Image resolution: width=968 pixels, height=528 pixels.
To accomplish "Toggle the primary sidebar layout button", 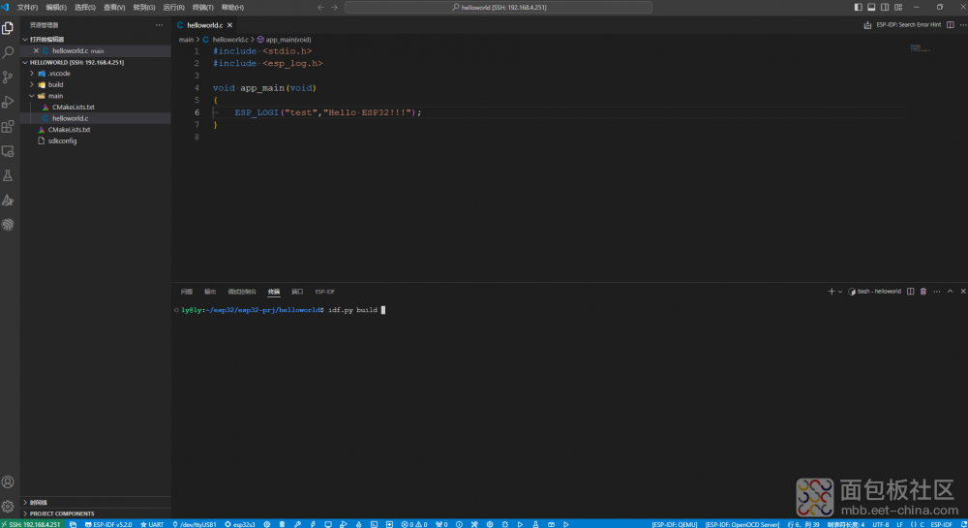I will (858, 7).
